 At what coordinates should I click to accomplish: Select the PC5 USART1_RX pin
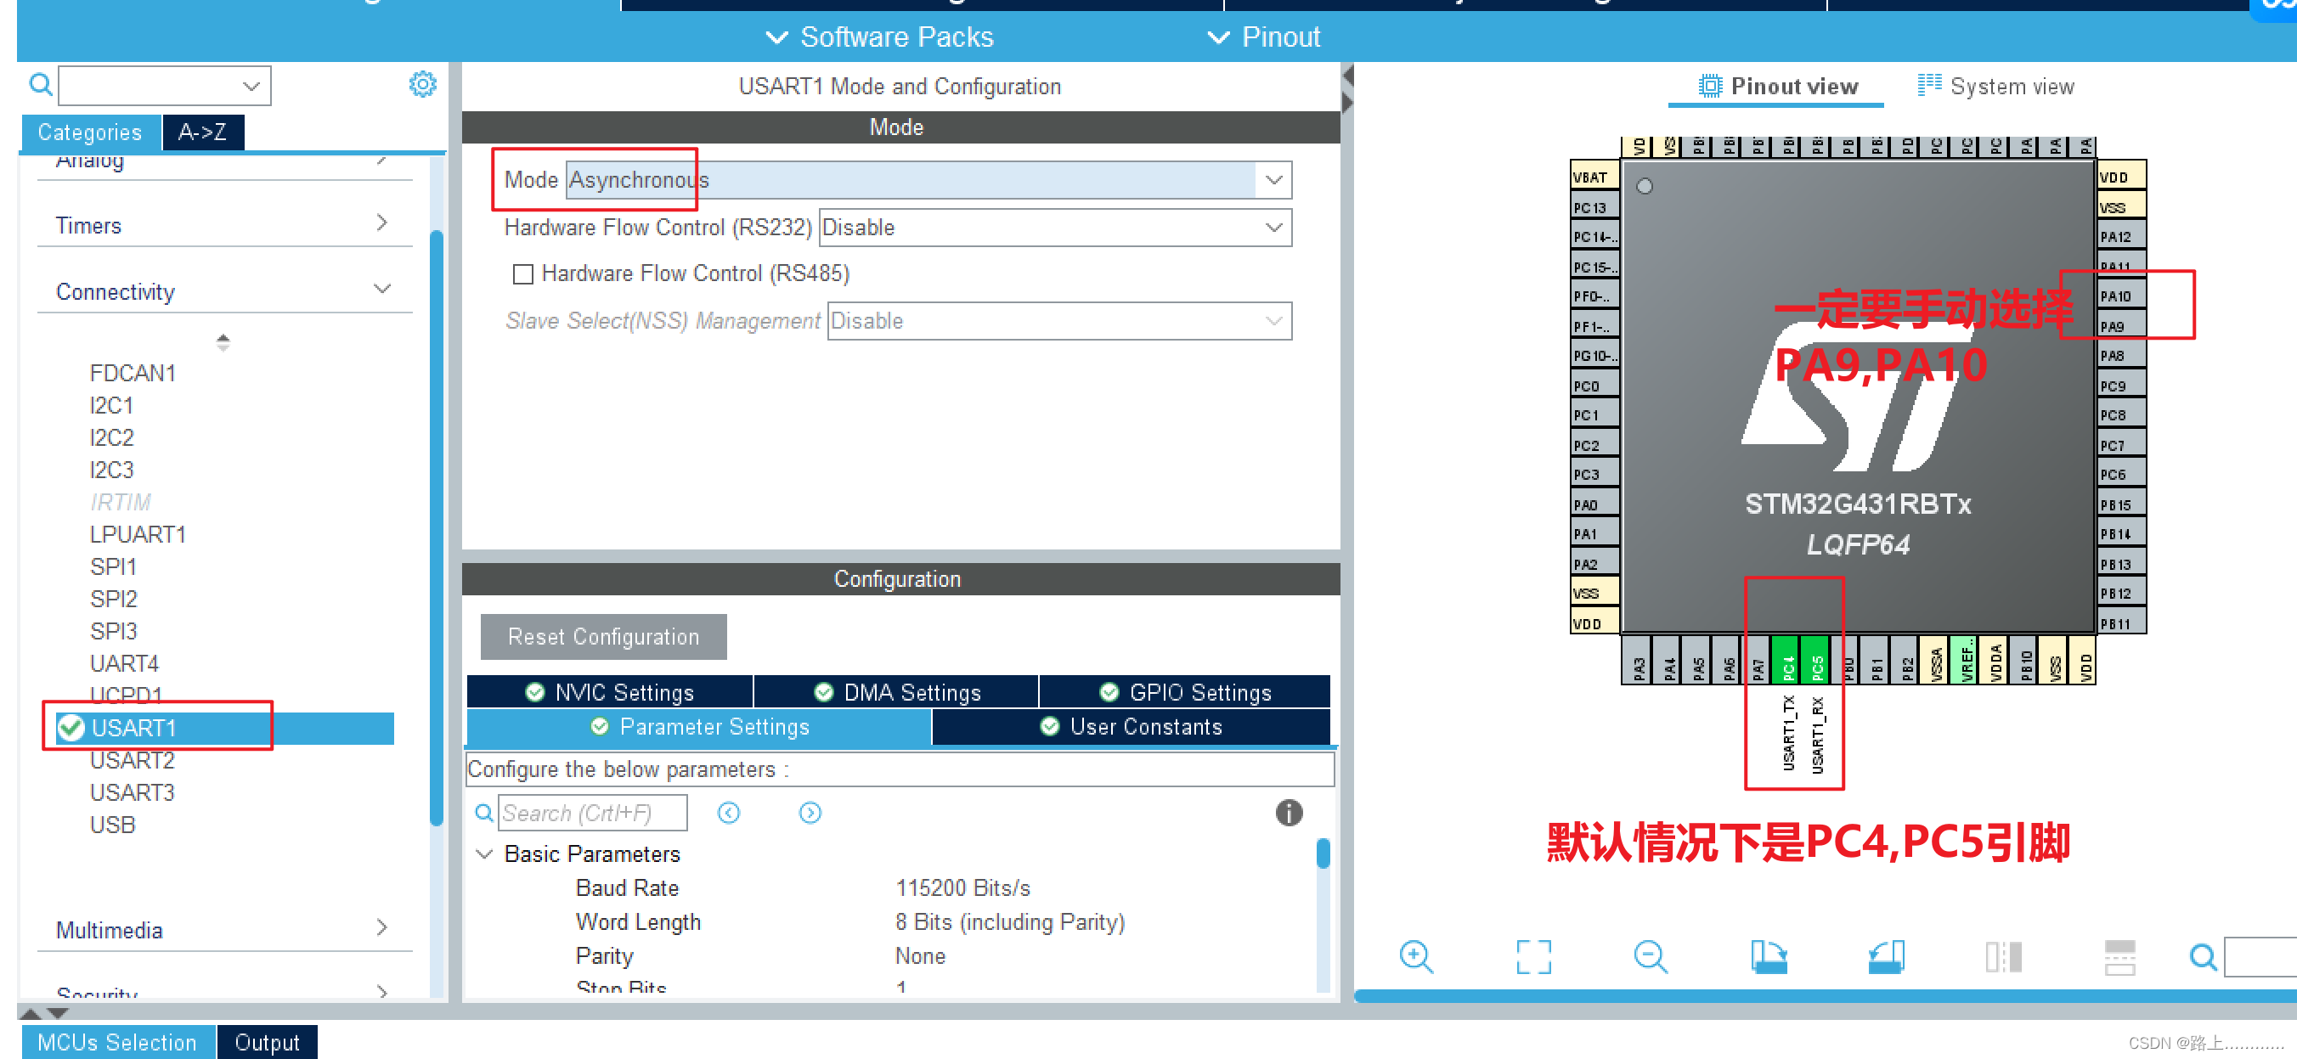pos(1815,662)
